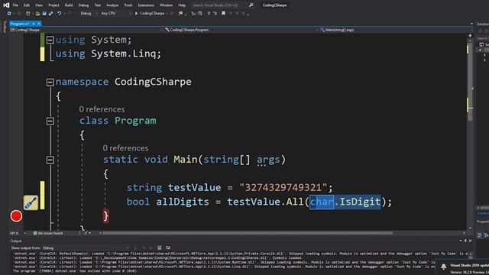Click the Navigate Backward toolbar icon

(x=9, y=14)
